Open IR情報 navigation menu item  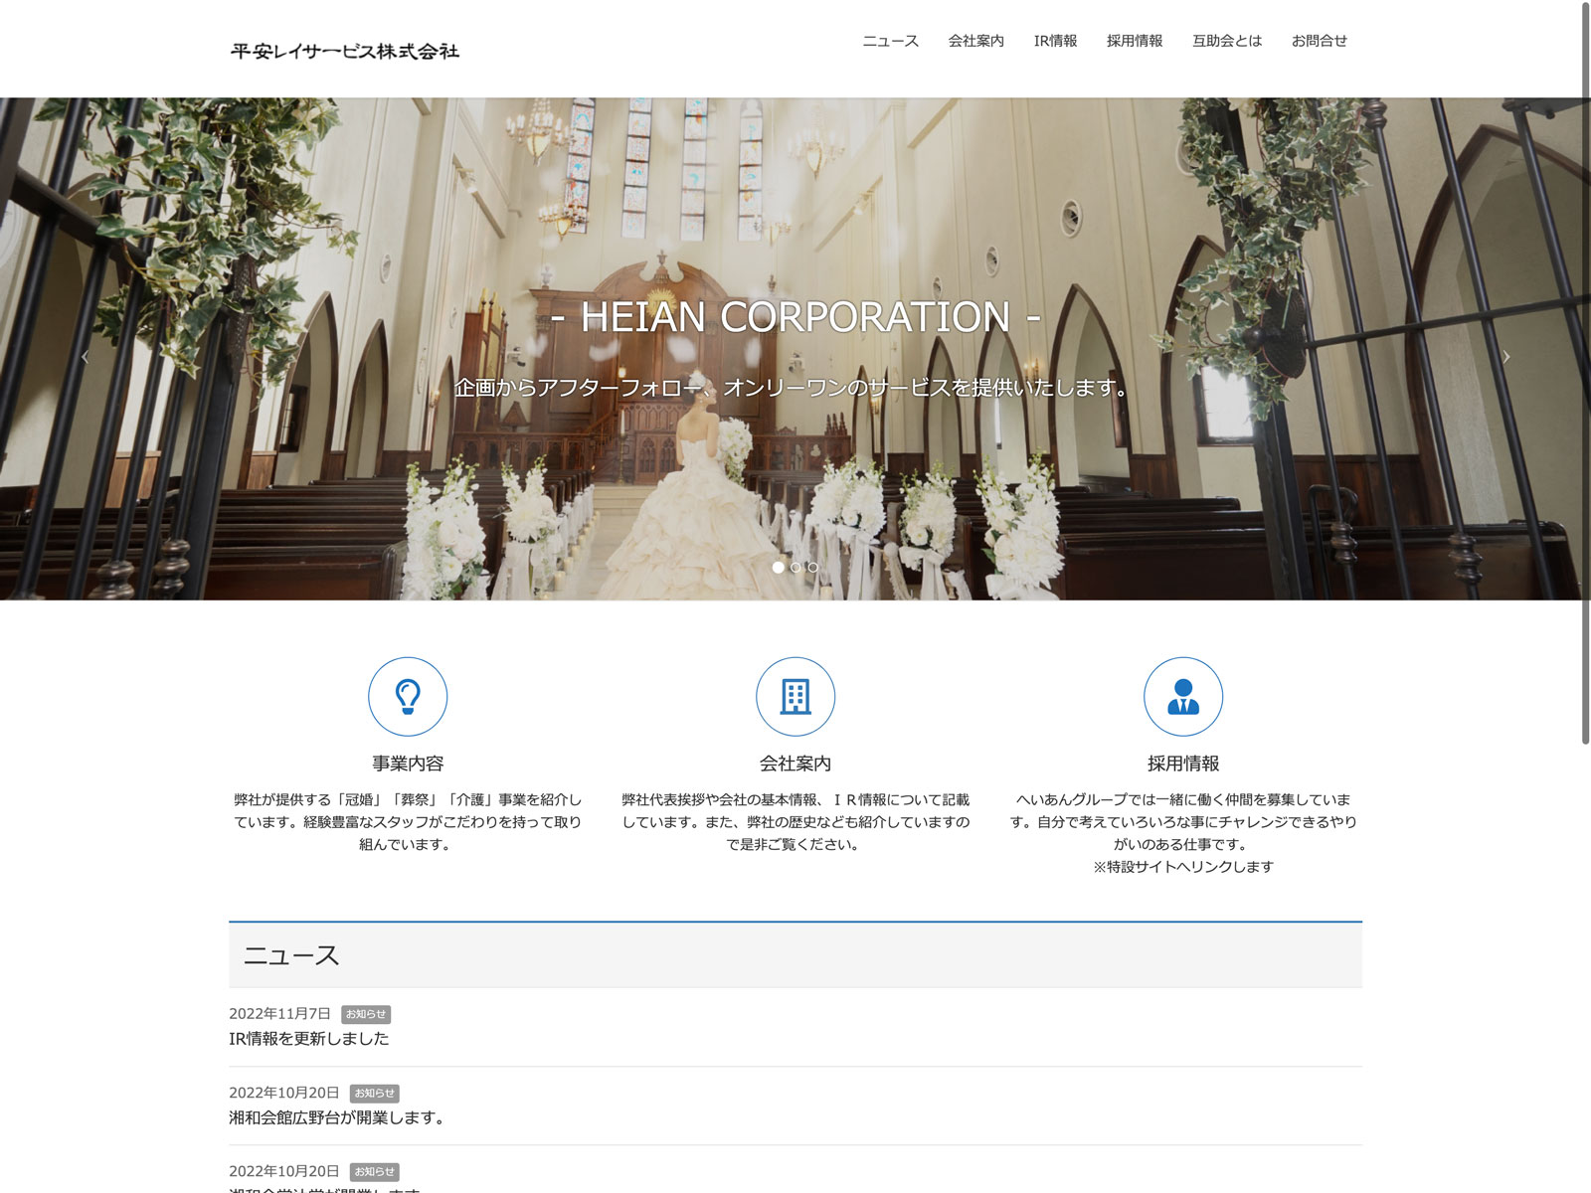point(1055,41)
